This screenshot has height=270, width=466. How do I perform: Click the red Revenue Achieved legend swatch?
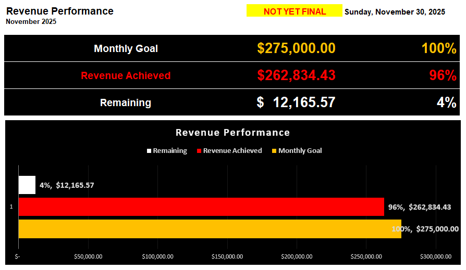pyautogui.click(x=199, y=151)
